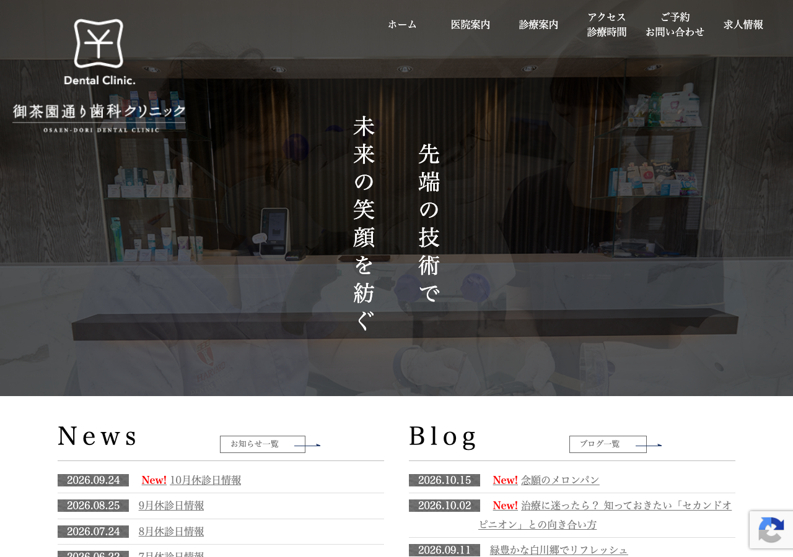
Task: Open the 10月休診日情報 news link
Action: tap(206, 480)
